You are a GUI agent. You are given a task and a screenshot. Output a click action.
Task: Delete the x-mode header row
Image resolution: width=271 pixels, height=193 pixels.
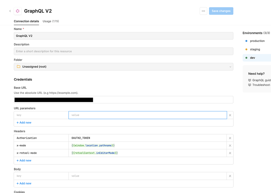(230, 146)
